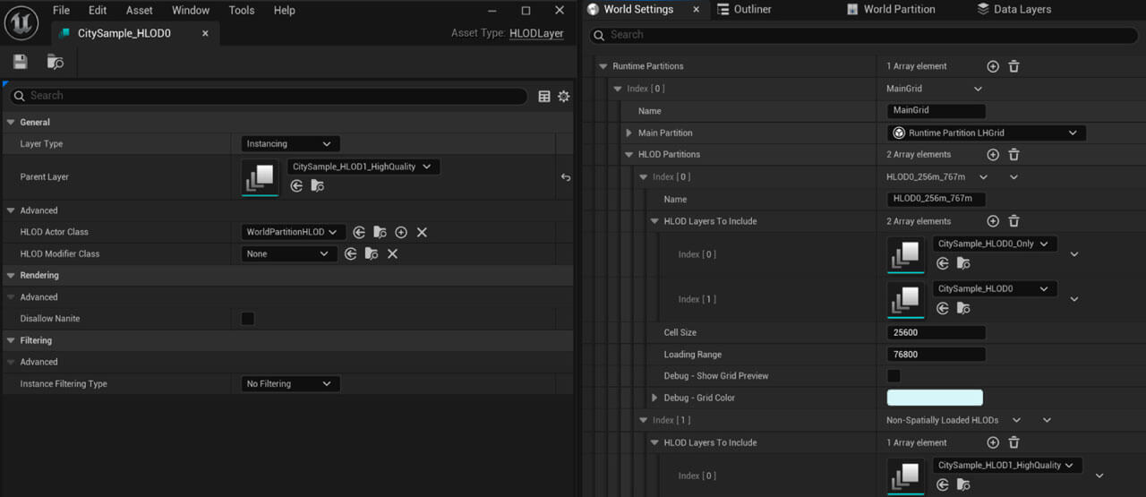Toggle Debug - Show Grid Preview checkbox
This screenshot has width=1146, height=497.
pos(894,376)
